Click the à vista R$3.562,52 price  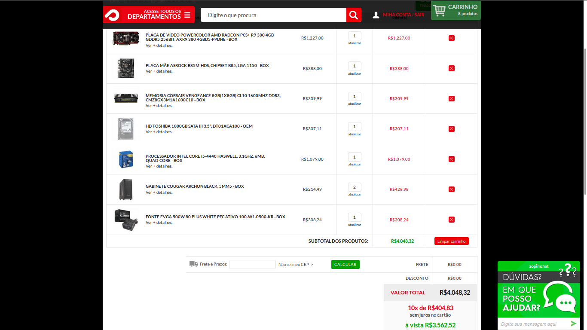(430, 325)
